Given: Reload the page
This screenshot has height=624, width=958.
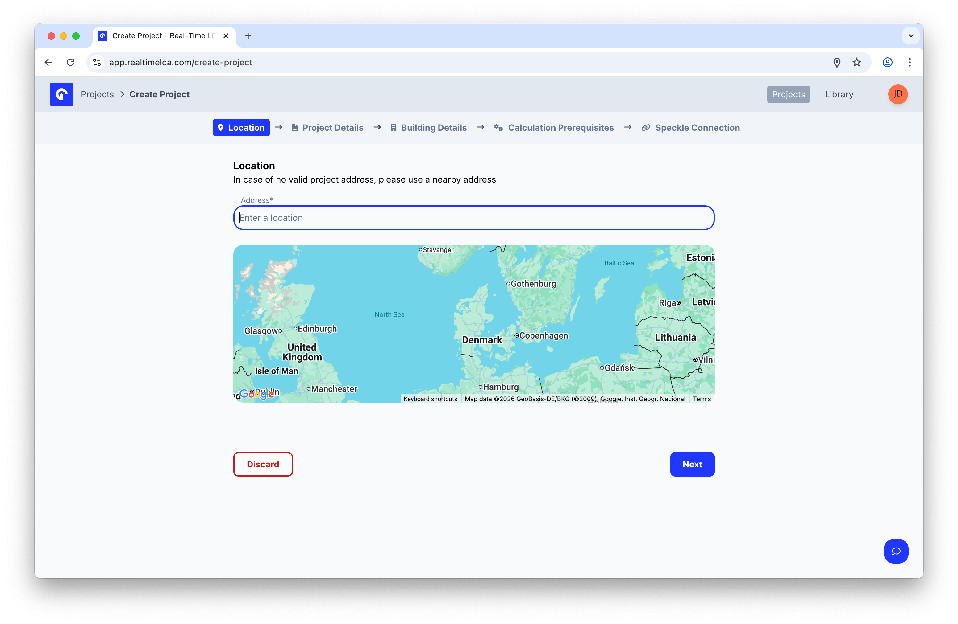Looking at the screenshot, I should pos(70,62).
